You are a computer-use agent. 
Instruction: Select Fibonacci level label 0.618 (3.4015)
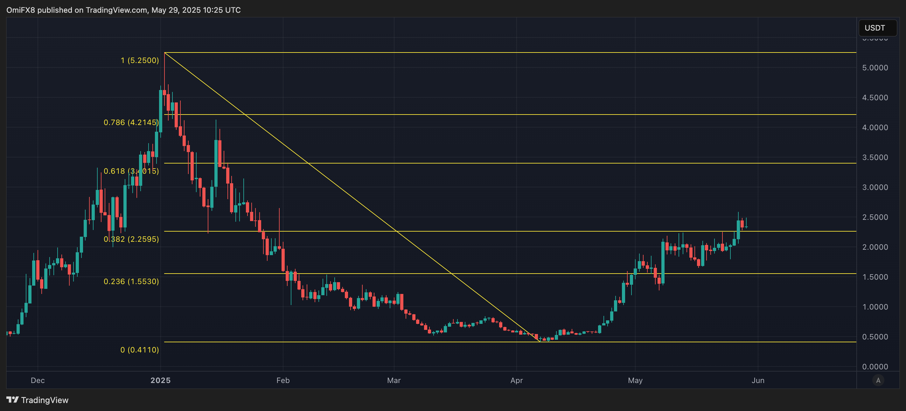(x=131, y=171)
